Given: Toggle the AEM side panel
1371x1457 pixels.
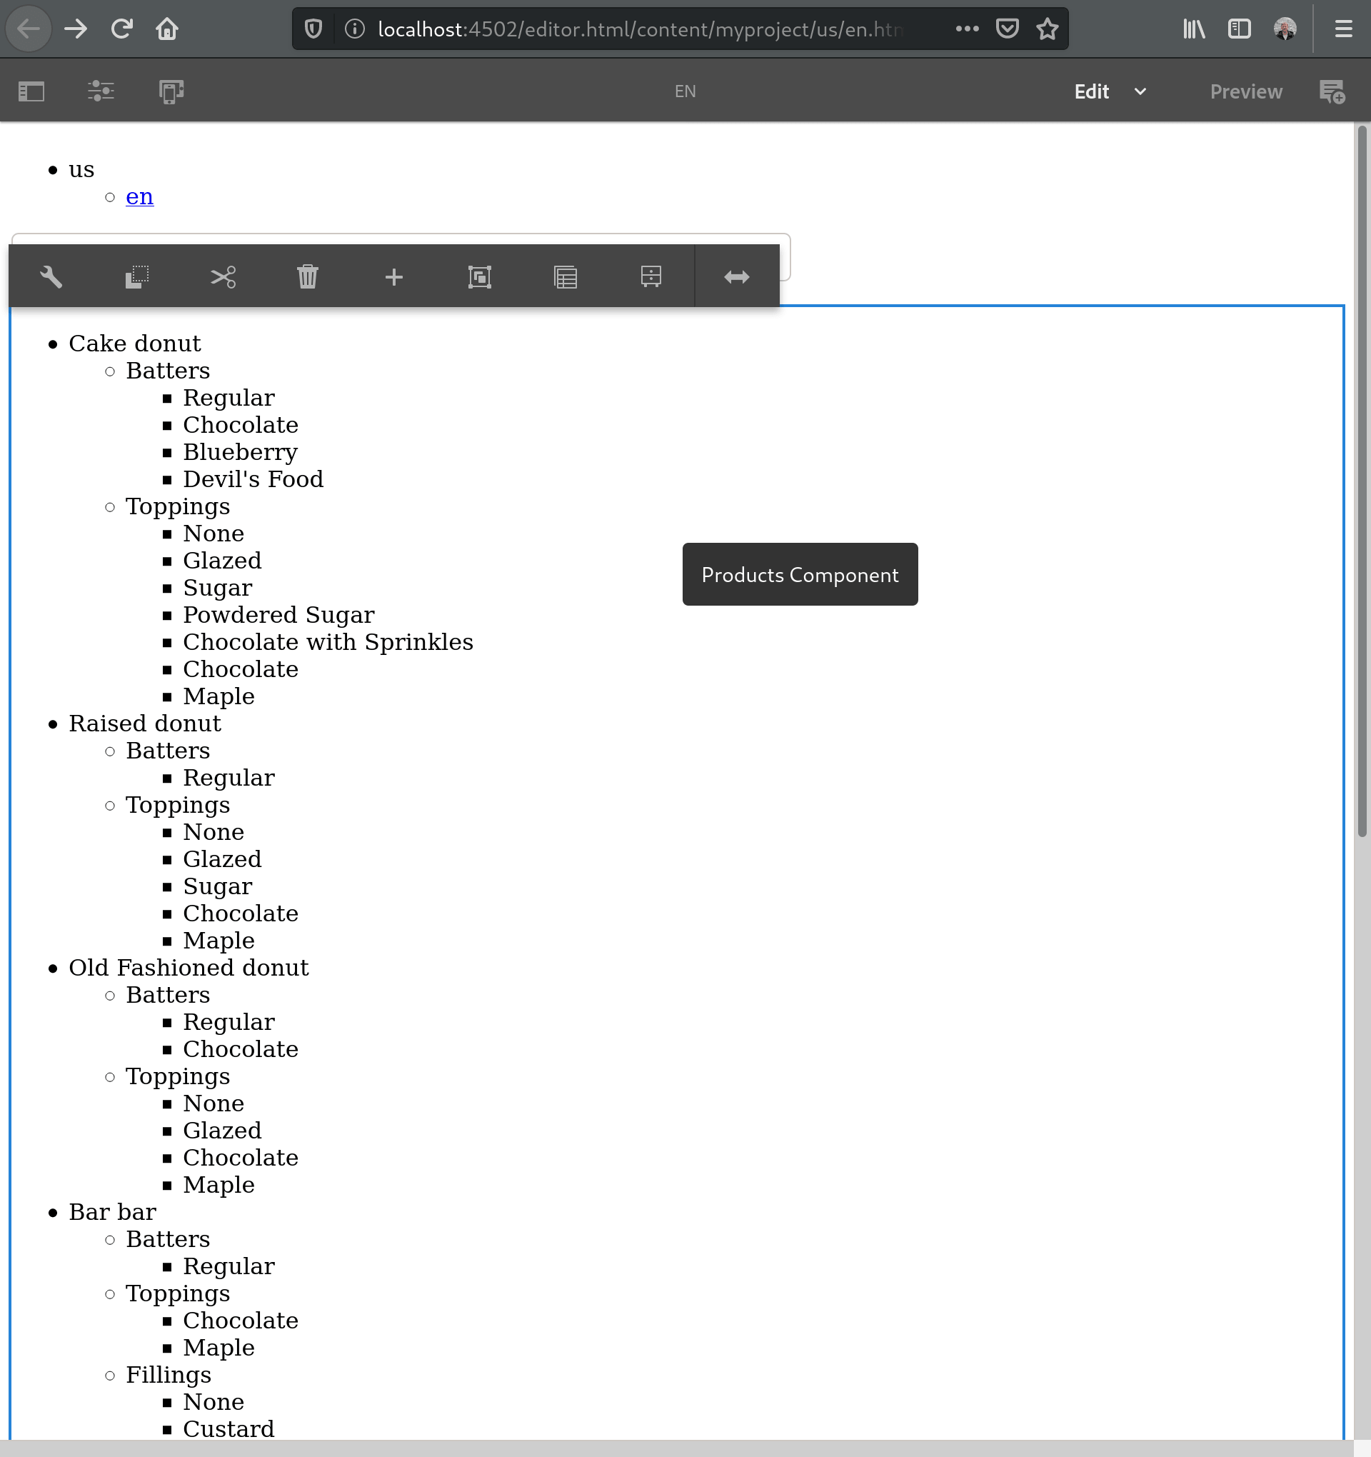Looking at the screenshot, I should tap(31, 91).
